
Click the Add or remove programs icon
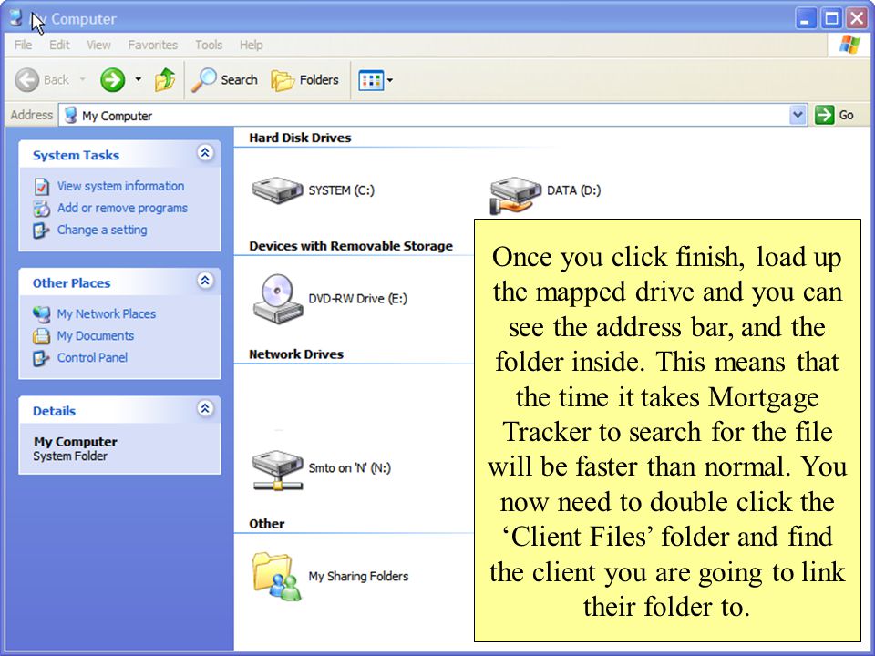[x=42, y=208]
